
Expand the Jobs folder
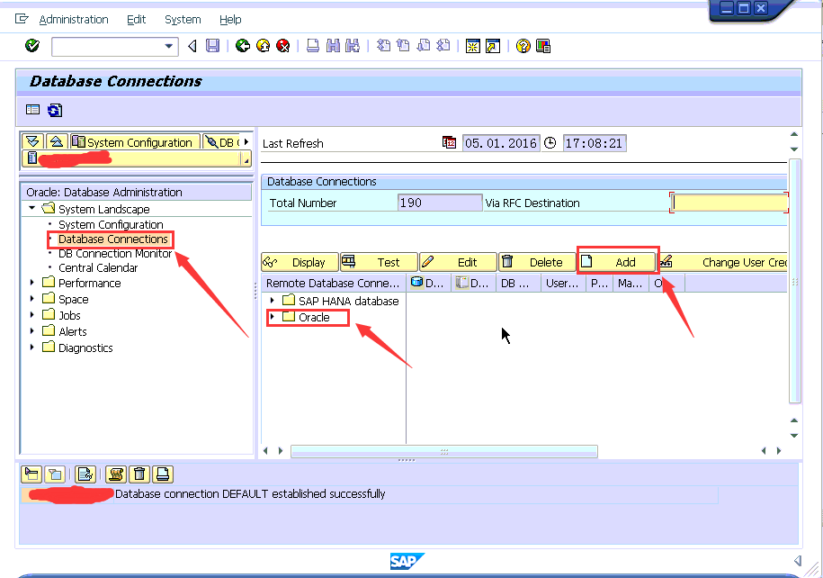tap(32, 315)
